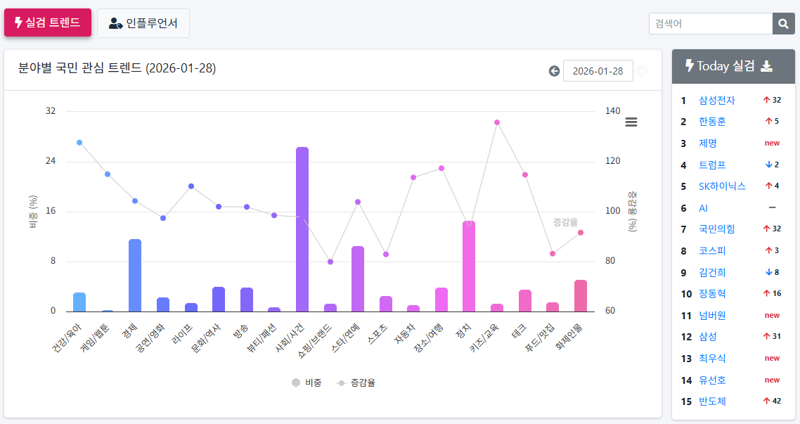This screenshot has width=800, height=424.
Task: Open the 반도체 keyword at rank 15
Action: tap(712, 401)
